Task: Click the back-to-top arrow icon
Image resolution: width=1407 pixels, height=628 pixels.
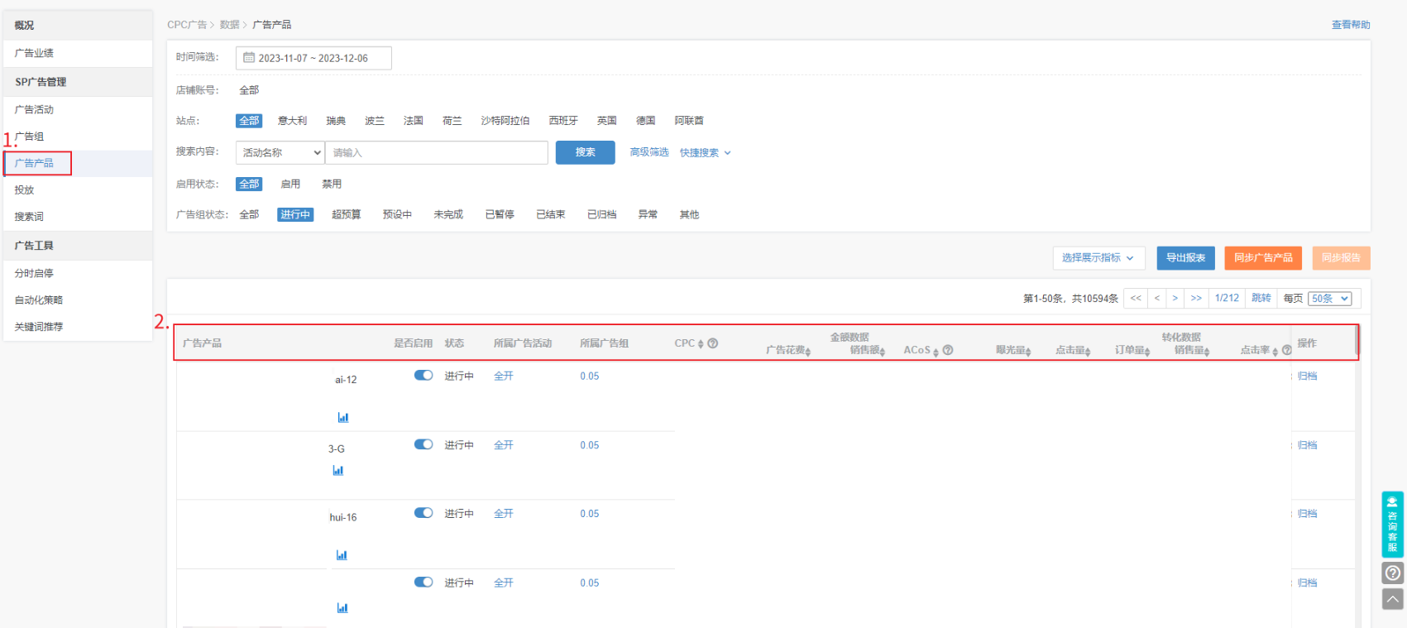Action: tap(1393, 598)
